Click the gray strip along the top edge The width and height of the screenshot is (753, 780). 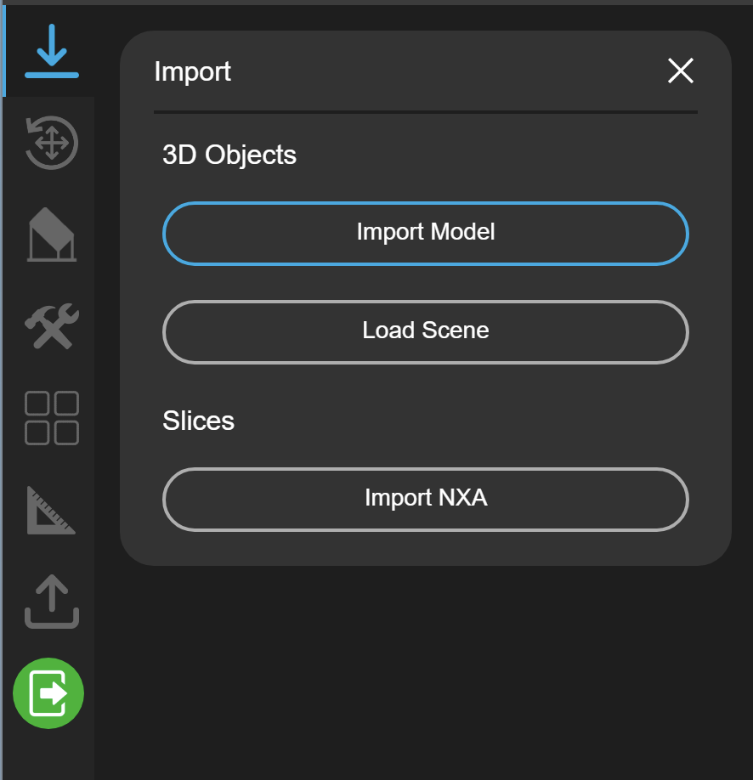[376, 3]
